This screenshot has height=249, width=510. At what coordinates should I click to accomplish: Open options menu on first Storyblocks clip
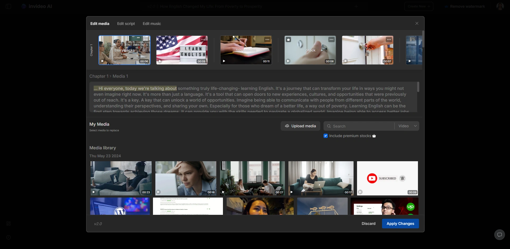click(x=146, y=40)
